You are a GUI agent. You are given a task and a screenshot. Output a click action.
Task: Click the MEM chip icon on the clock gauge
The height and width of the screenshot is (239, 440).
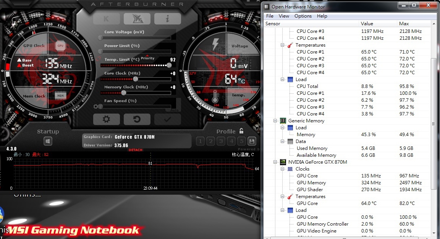[60, 96]
